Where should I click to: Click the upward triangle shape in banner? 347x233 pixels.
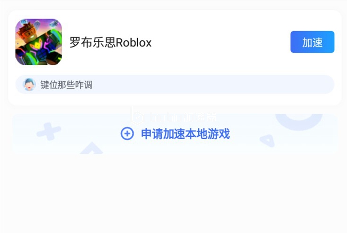[91, 148]
